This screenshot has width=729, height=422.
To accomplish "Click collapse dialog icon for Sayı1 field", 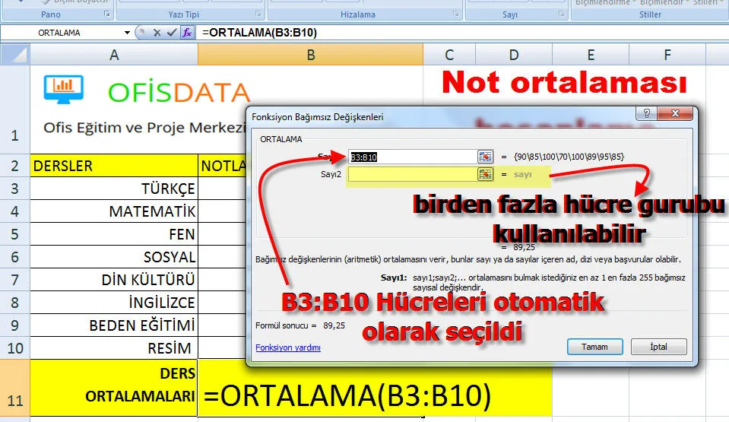I will tap(485, 157).
